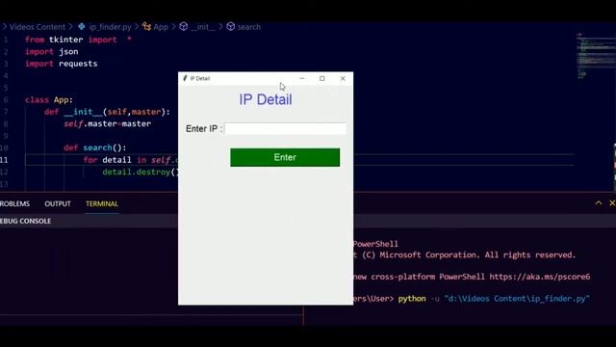Screen dimensions: 616x347
Task: Click 'def __init__(self,master):' code line
Action: (107, 112)
